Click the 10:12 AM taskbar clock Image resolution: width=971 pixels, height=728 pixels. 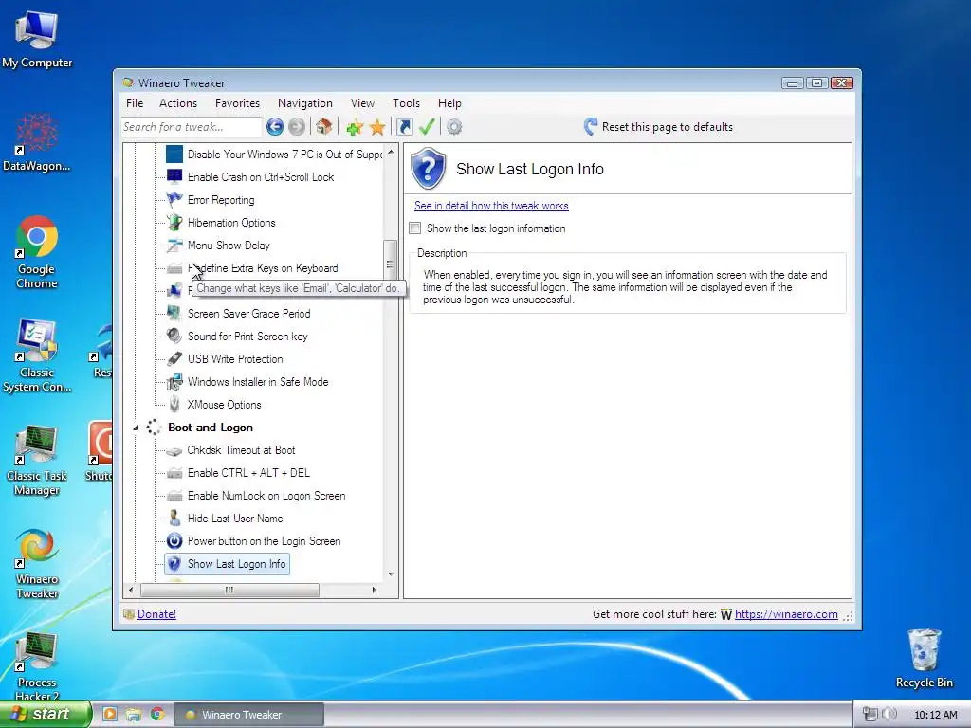pyautogui.click(x=935, y=715)
